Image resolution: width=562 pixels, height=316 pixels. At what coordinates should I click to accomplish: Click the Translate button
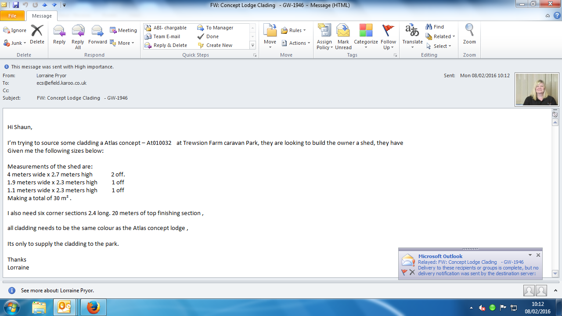412,37
